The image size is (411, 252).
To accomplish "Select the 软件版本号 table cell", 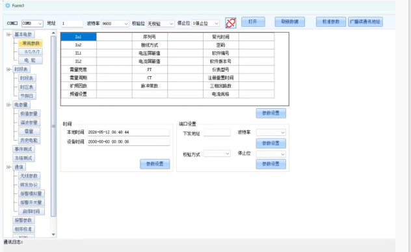I will (221, 61).
